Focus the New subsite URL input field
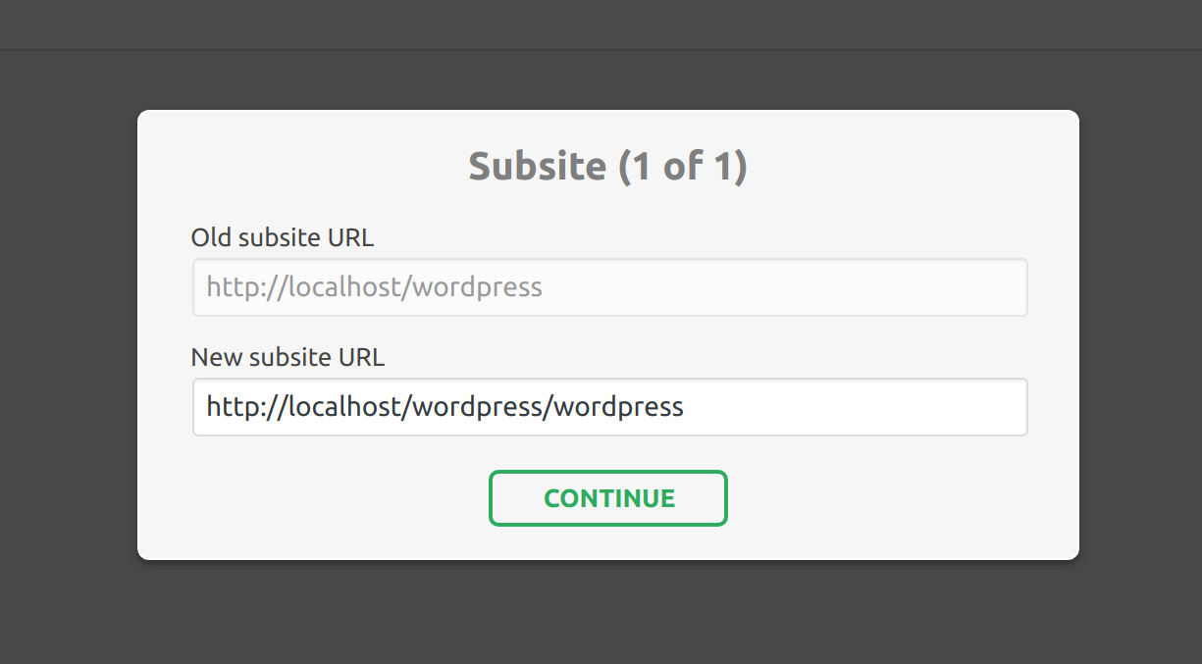Screen dimensions: 1202x664 (x=609, y=407)
